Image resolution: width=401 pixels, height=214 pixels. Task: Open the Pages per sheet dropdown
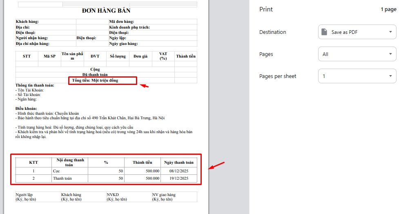point(357,76)
